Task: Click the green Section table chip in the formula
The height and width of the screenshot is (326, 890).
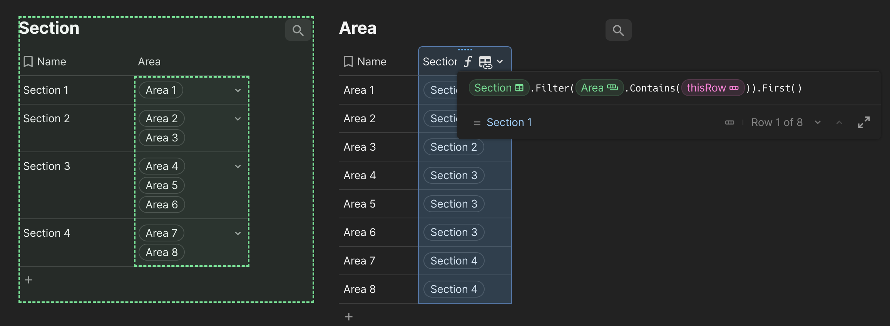Action: pyautogui.click(x=499, y=88)
